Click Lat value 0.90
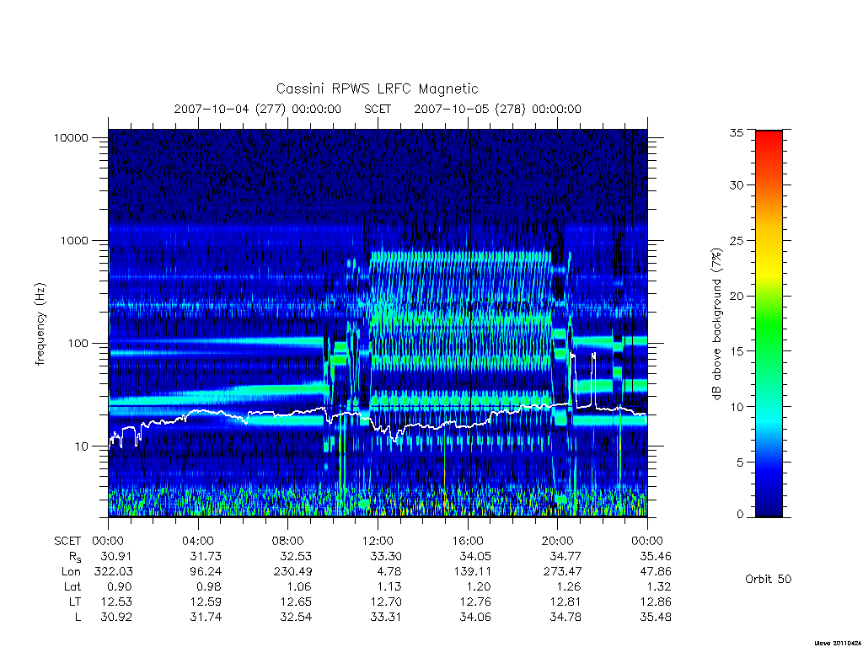The height and width of the screenshot is (647, 863). pos(120,586)
